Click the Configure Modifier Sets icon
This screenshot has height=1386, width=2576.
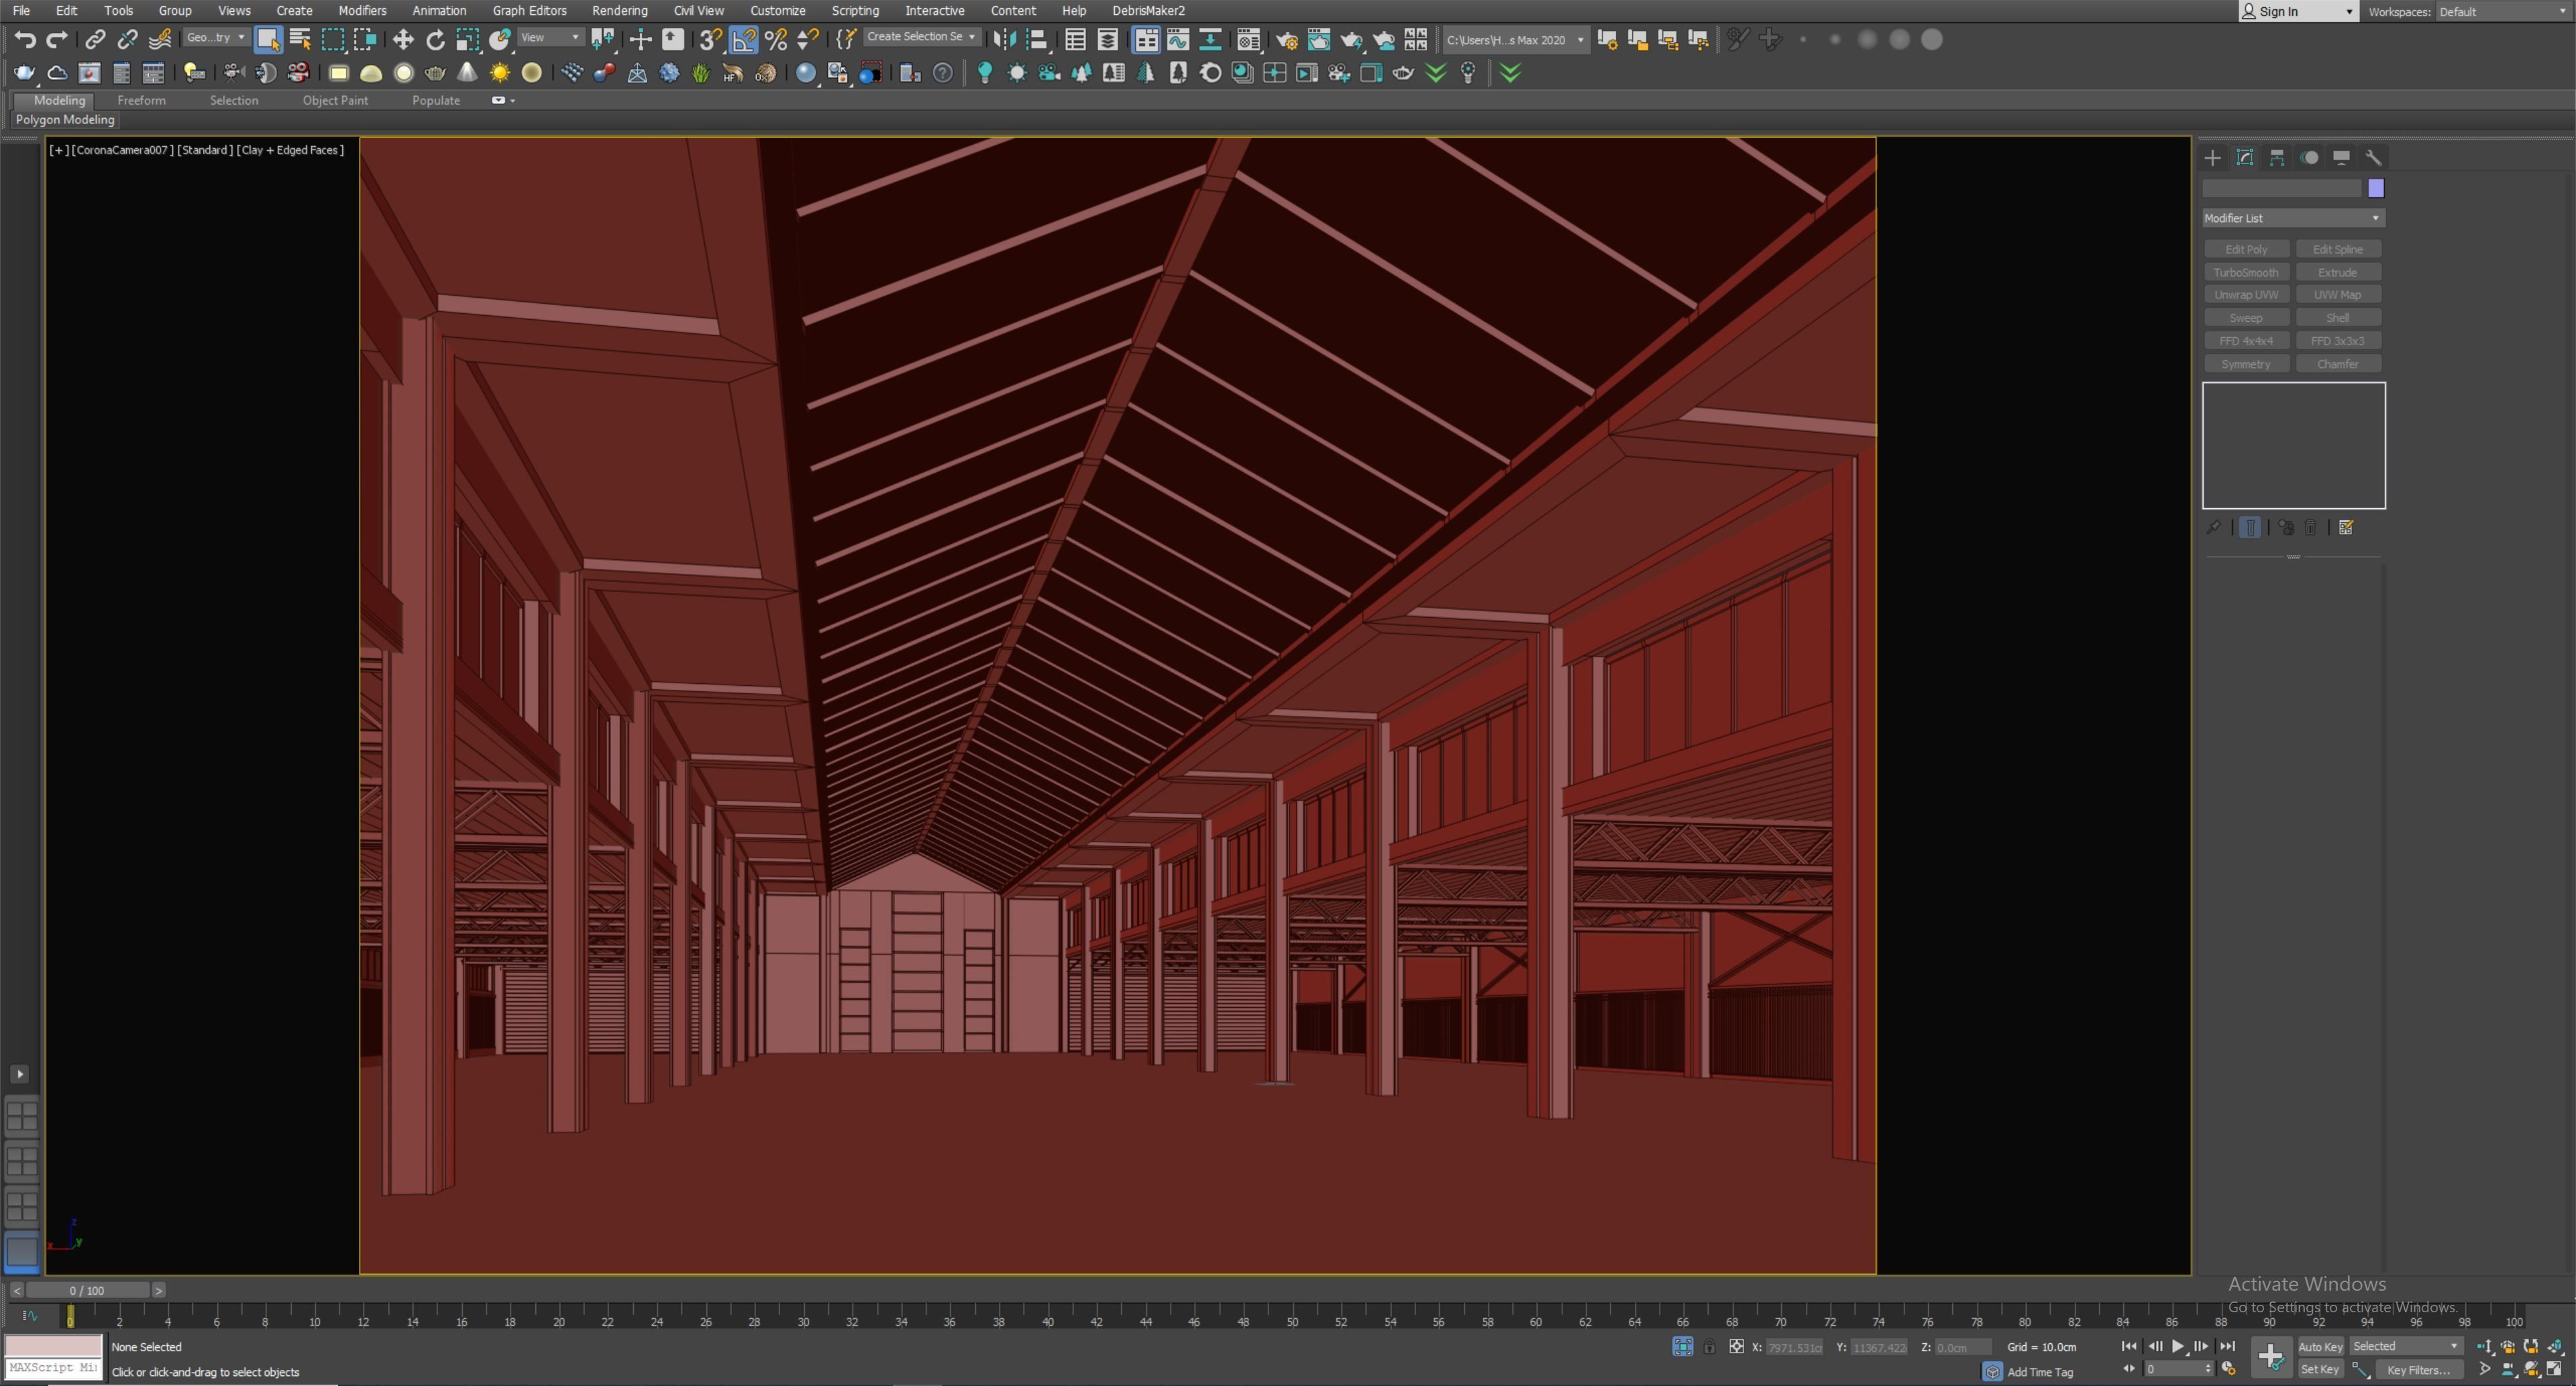point(2346,528)
